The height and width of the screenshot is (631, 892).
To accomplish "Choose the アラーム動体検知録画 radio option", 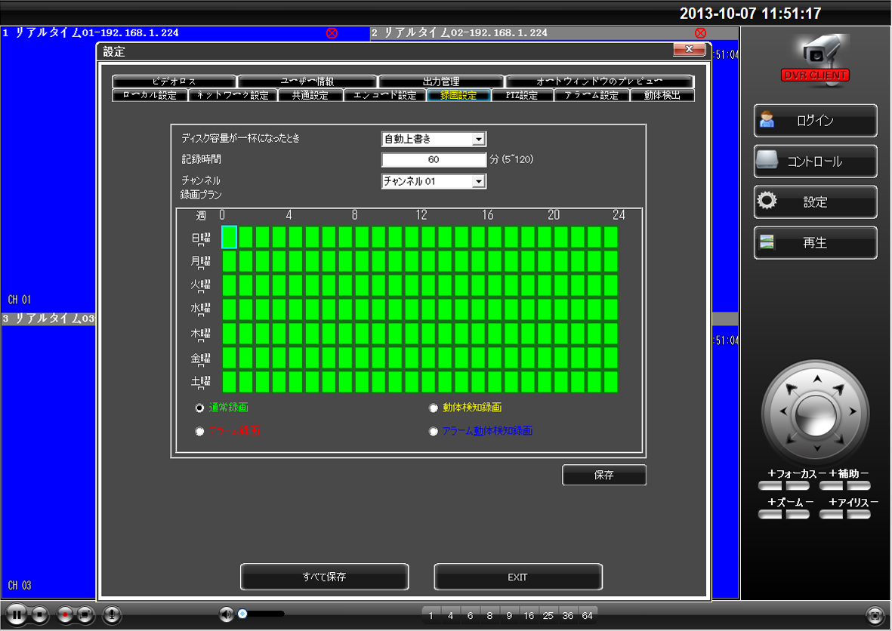I will (x=433, y=432).
